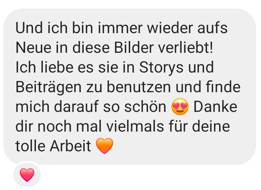This screenshot has width=261, height=190.
Task: Select the word 'schön' before the emoji
Action: point(145,106)
